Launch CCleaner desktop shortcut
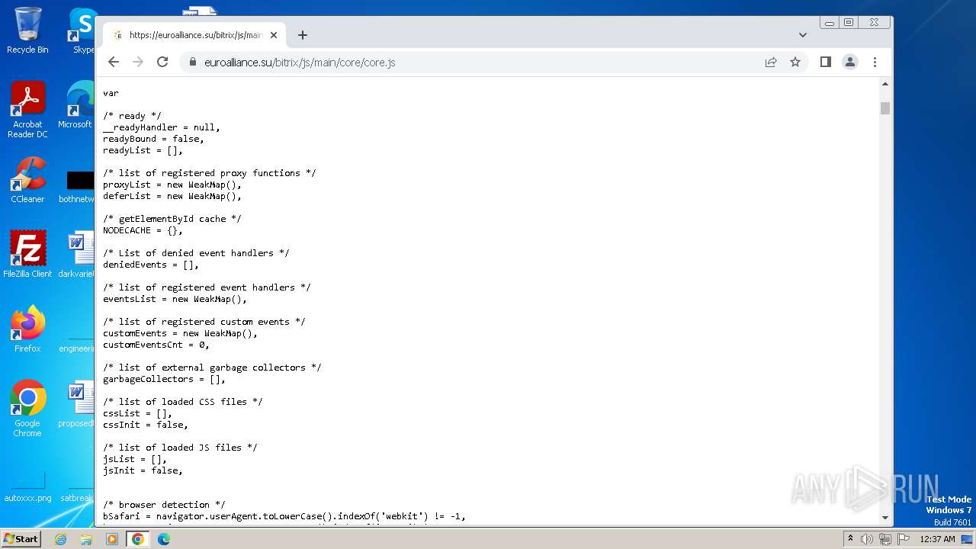976x549 pixels. (27, 180)
